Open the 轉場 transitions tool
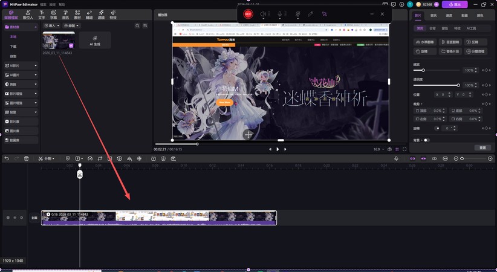Viewport: 497px width, 272px height. 89,15
